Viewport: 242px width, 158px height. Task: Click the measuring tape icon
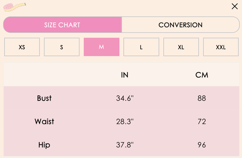click(14, 7)
